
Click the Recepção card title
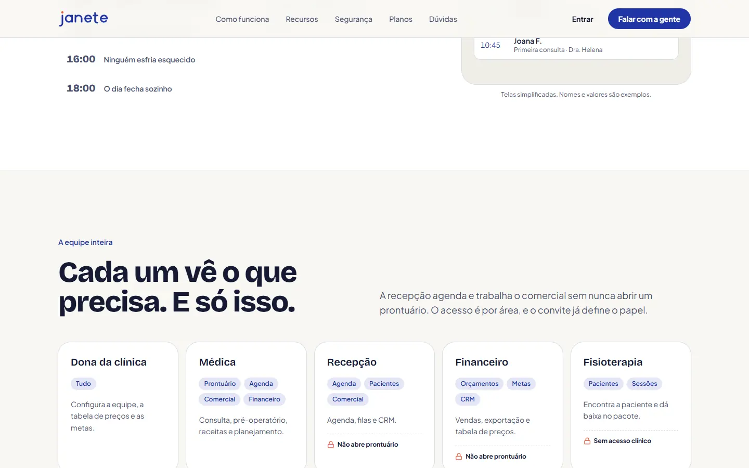[x=352, y=362]
